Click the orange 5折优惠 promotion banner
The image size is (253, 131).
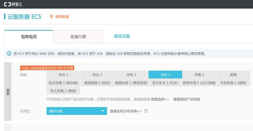[x=47, y=68]
